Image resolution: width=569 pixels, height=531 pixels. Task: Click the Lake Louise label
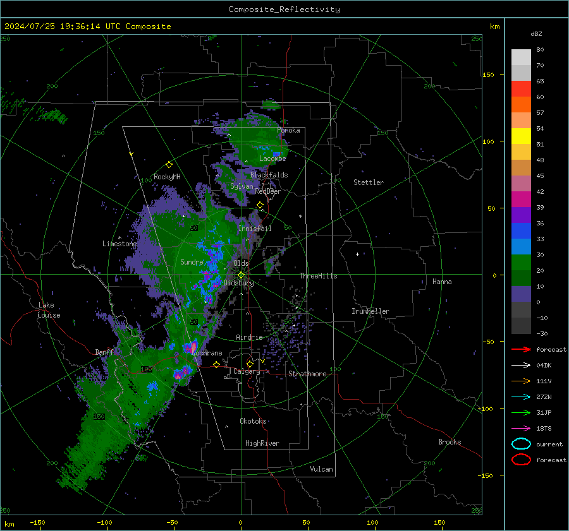tap(49, 310)
